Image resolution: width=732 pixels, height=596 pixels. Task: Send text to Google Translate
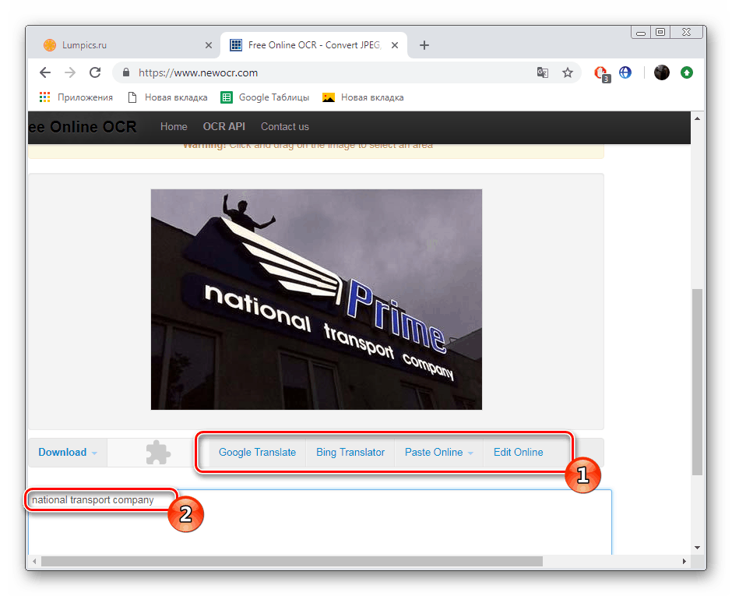click(257, 452)
